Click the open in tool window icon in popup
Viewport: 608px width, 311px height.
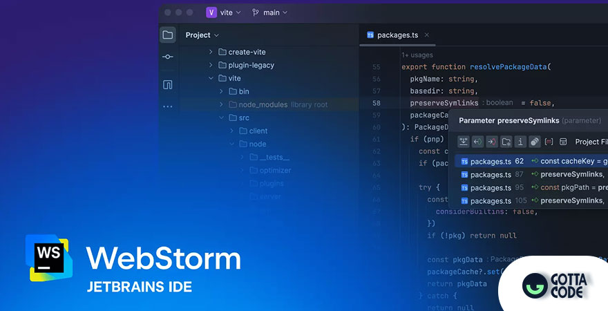click(x=563, y=142)
